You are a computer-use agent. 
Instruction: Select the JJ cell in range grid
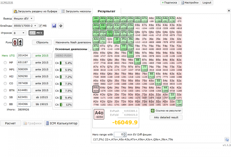117,40
